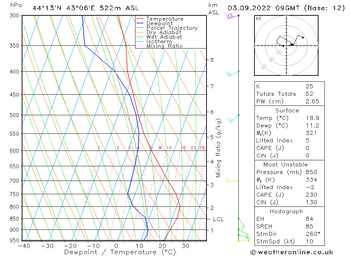350x256 pixels.
Task: Click the 8 km altitude tick label
Action: [x=212, y=60]
